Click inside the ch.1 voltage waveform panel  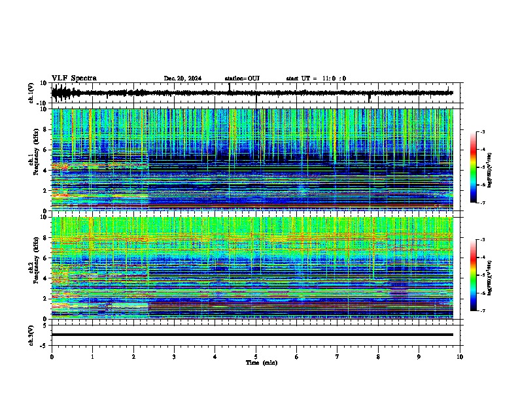coord(256,93)
